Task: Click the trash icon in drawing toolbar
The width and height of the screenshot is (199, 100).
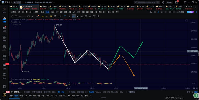Action: pos(98,16)
